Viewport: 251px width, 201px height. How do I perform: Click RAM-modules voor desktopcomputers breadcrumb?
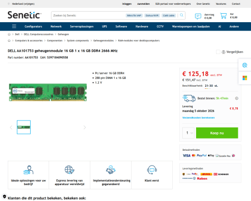(139, 41)
